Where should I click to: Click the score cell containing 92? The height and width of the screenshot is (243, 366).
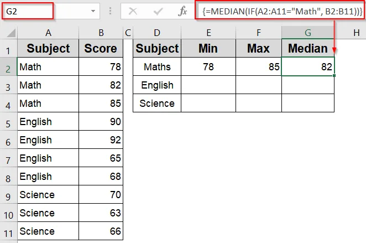click(x=101, y=139)
